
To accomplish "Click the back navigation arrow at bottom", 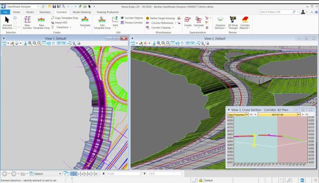I will click(x=5, y=174).
